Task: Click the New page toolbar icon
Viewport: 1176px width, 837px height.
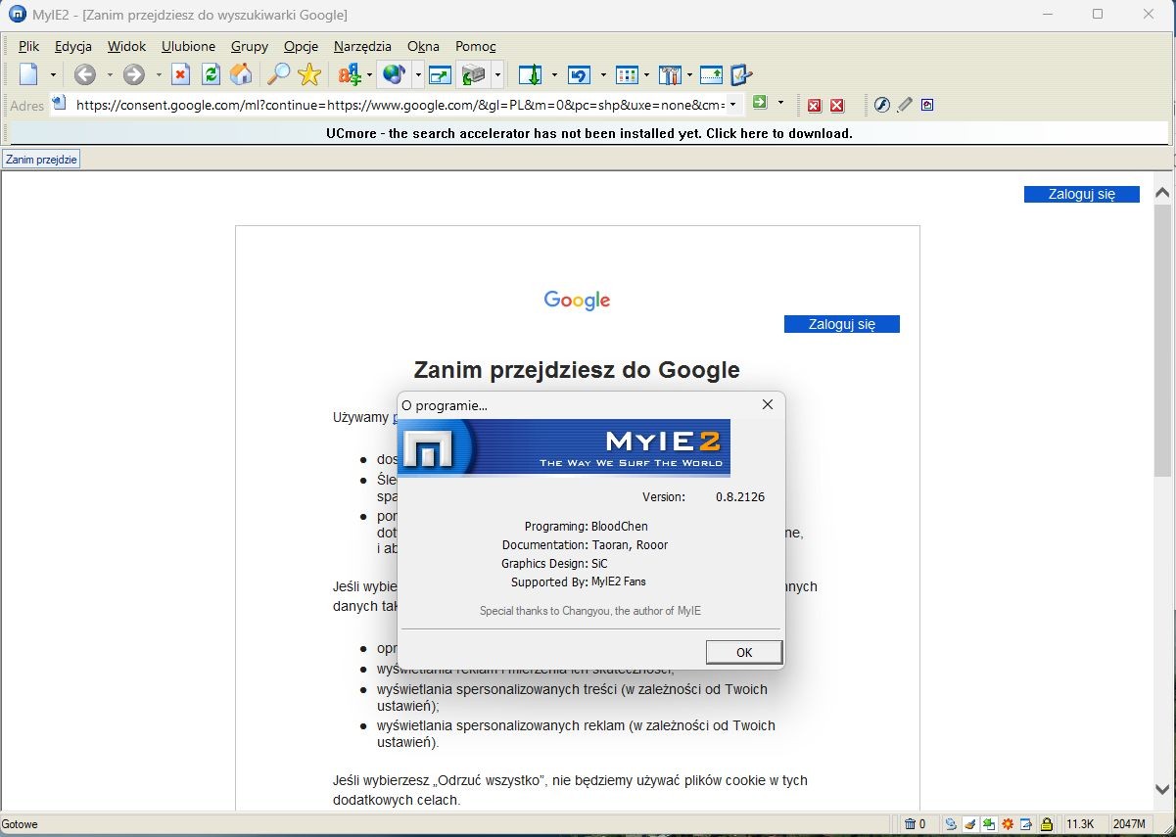Action: click(x=28, y=74)
